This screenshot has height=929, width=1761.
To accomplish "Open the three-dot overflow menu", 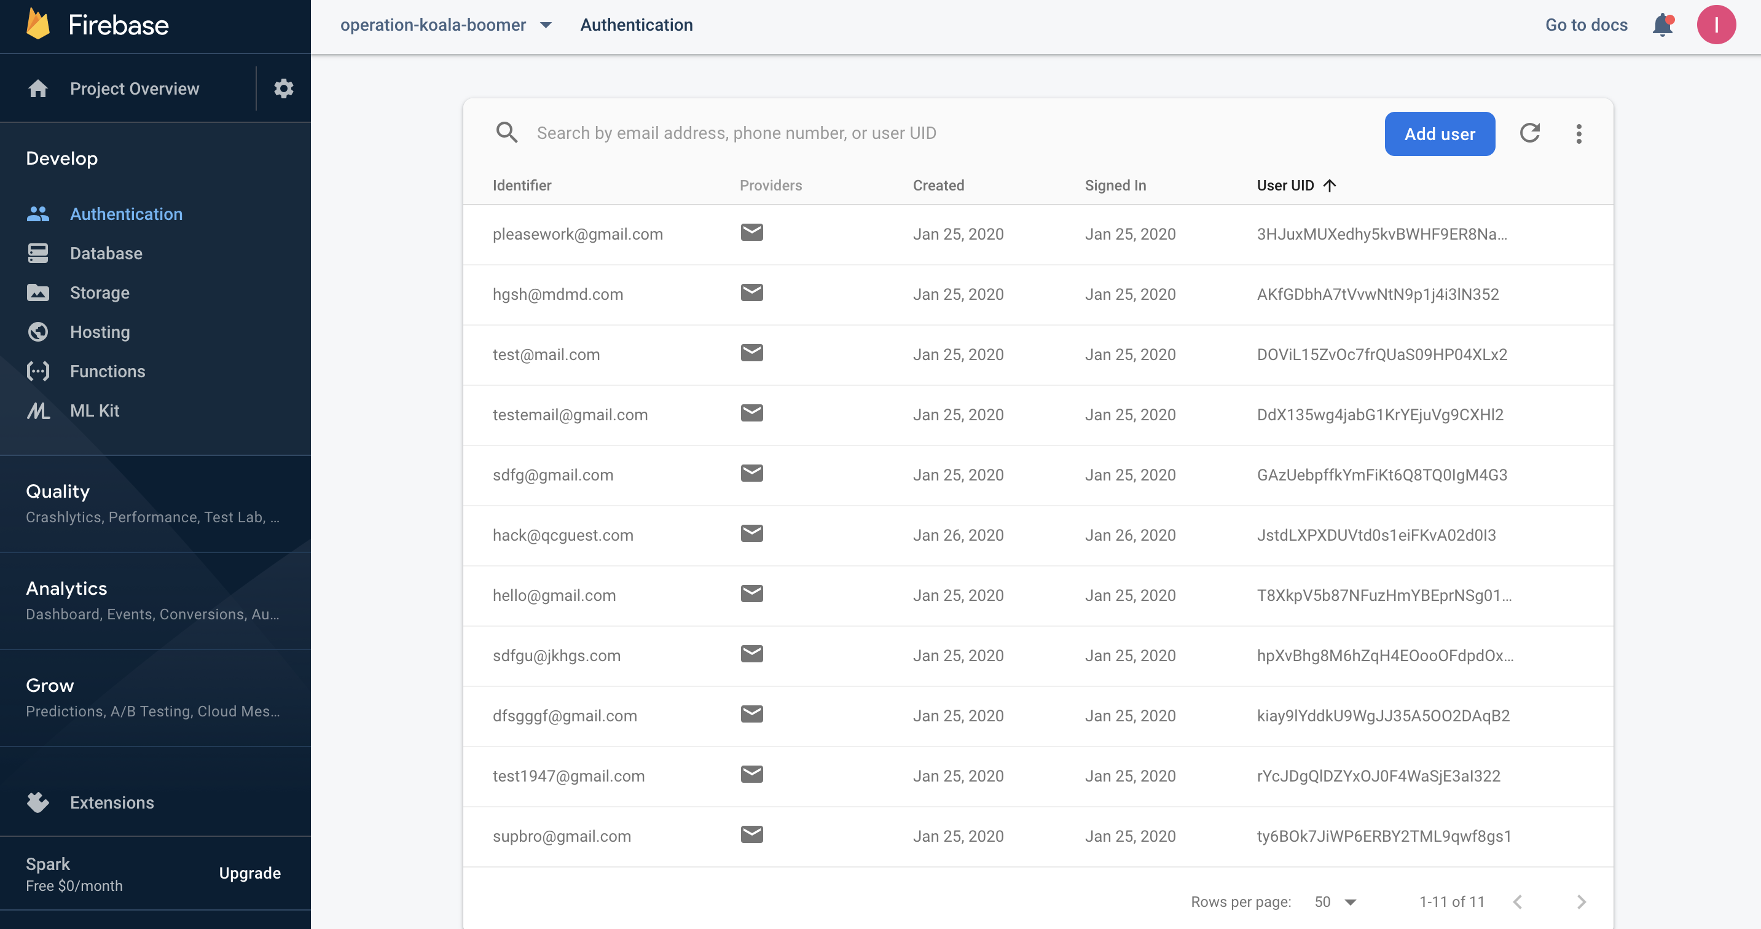I will click(1579, 133).
